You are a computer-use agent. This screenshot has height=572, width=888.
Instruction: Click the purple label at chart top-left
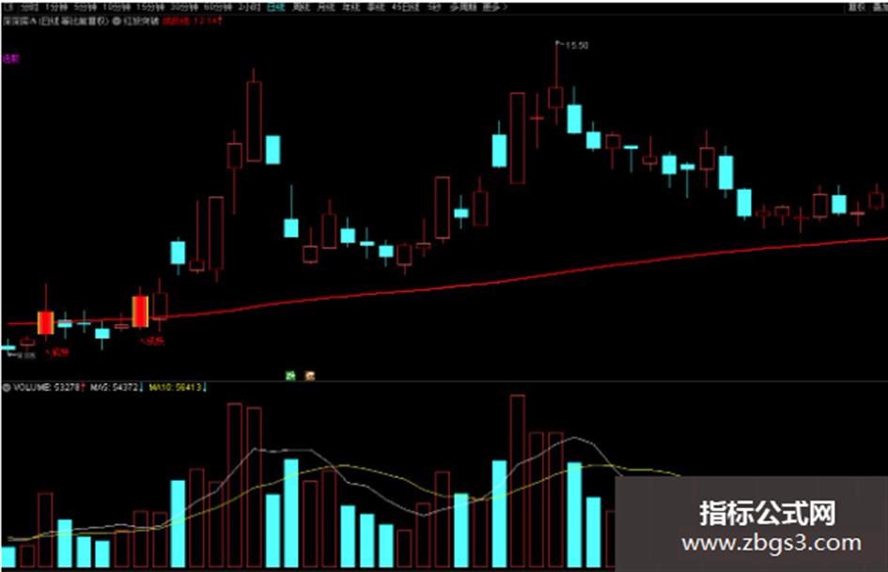coord(11,59)
